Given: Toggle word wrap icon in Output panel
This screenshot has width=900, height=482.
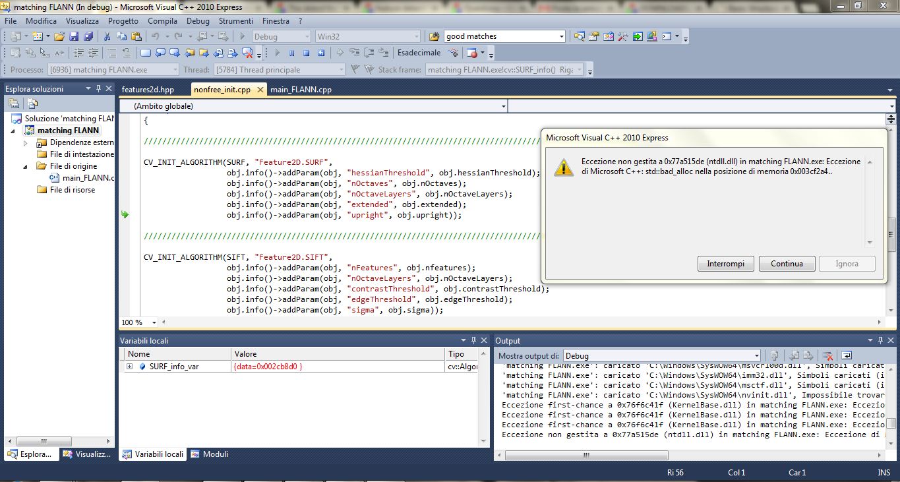Looking at the screenshot, I should [x=847, y=355].
